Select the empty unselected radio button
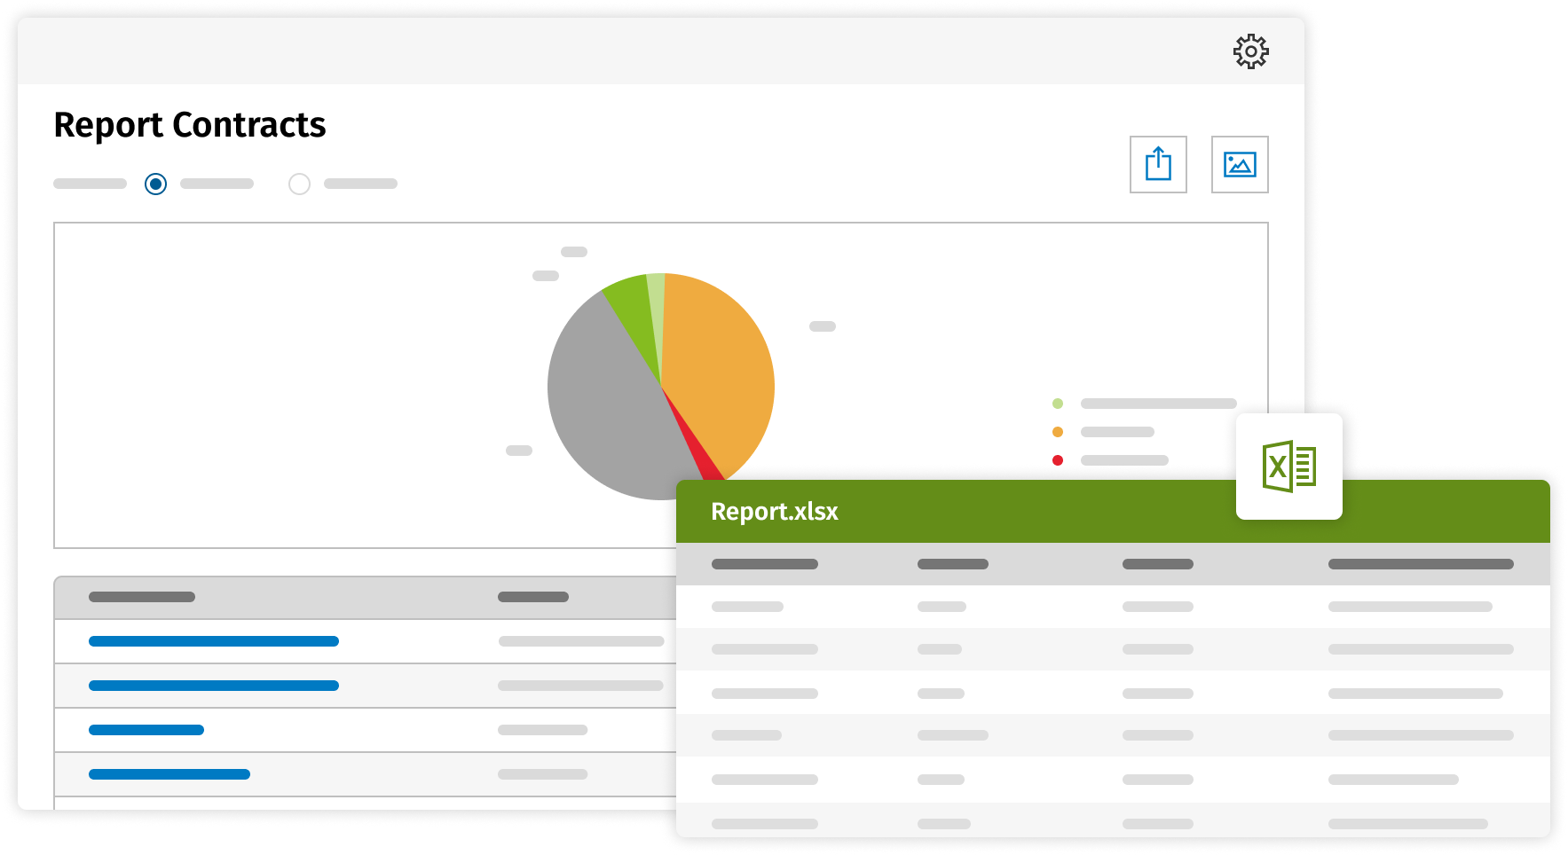 [x=299, y=184]
